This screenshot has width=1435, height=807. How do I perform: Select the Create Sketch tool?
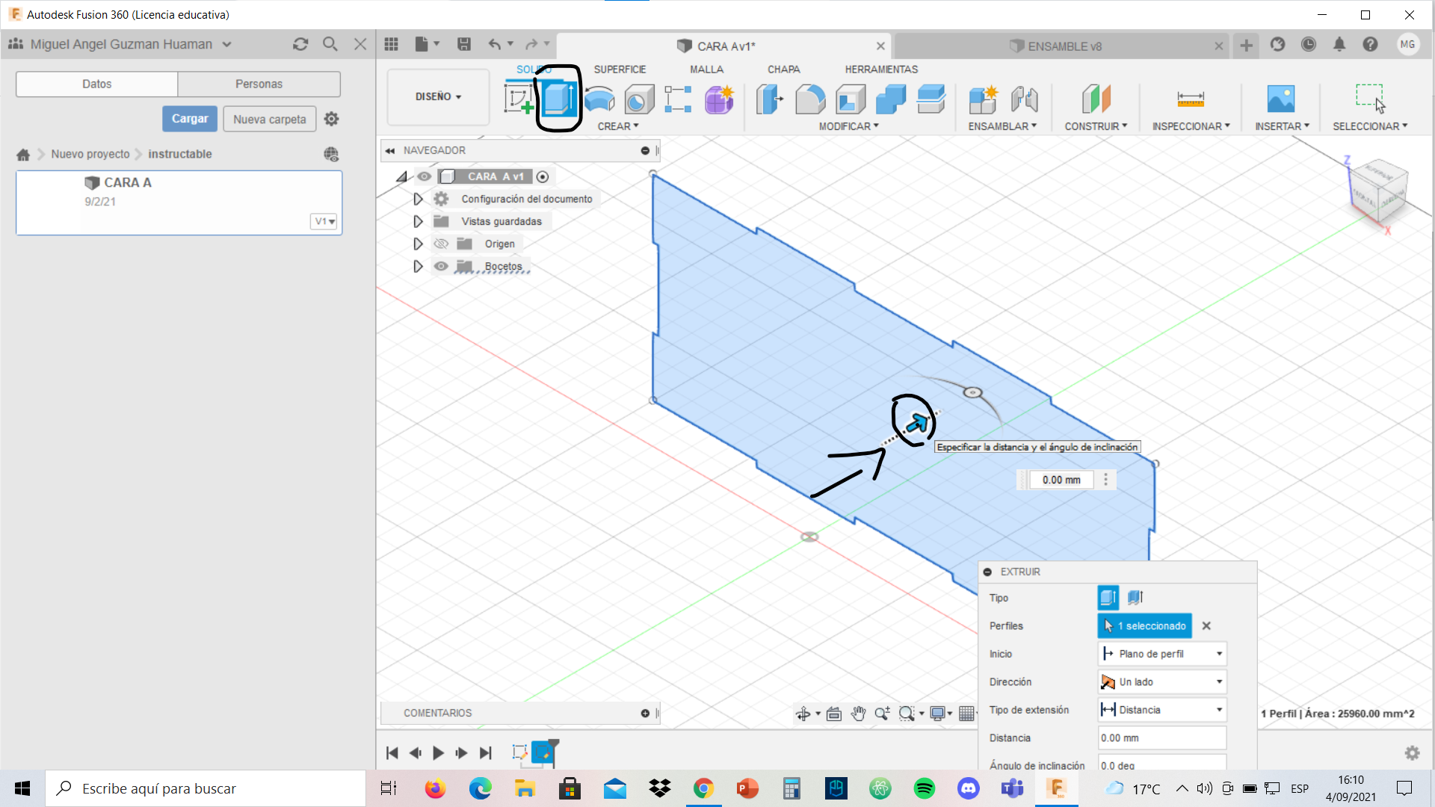pyautogui.click(x=519, y=99)
